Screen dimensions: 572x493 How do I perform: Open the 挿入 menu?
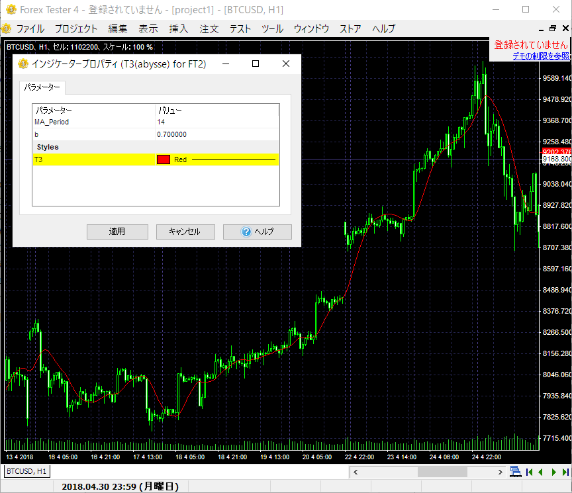tap(178, 29)
